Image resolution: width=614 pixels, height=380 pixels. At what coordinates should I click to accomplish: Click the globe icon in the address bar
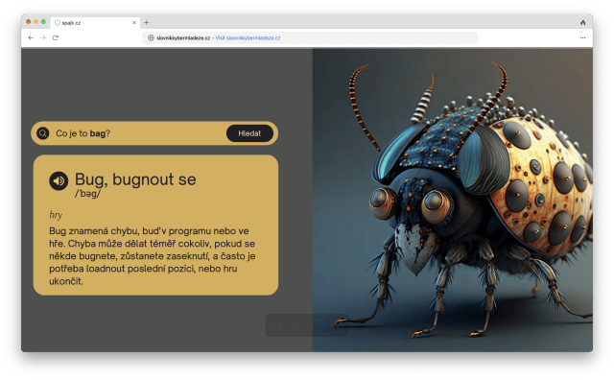tap(151, 38)
